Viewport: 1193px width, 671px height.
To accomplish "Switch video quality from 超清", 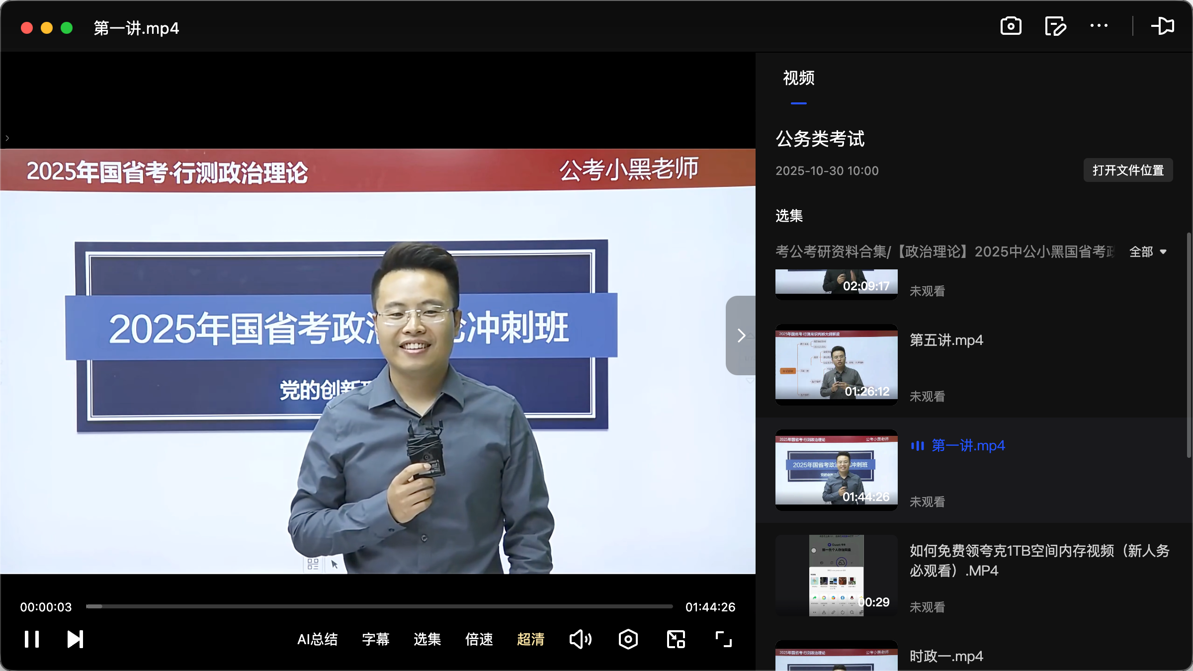I will click(531, 640).
